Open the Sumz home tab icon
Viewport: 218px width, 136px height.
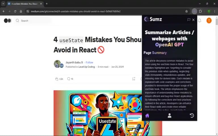[147, 116]
